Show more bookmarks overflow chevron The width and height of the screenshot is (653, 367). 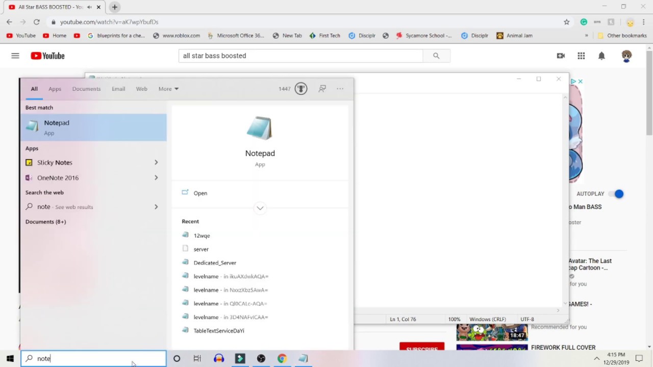pyautogui.click(x=586, y=36)
